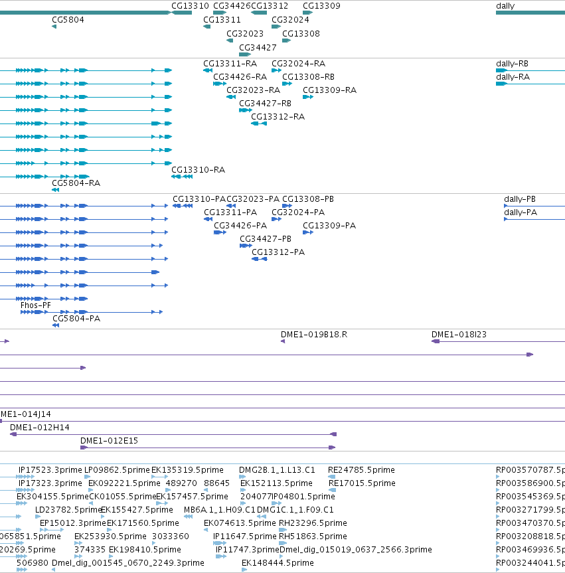The image size is (565, 573).
Task: Open protein dally-PB
Action: tap(520, 199)
